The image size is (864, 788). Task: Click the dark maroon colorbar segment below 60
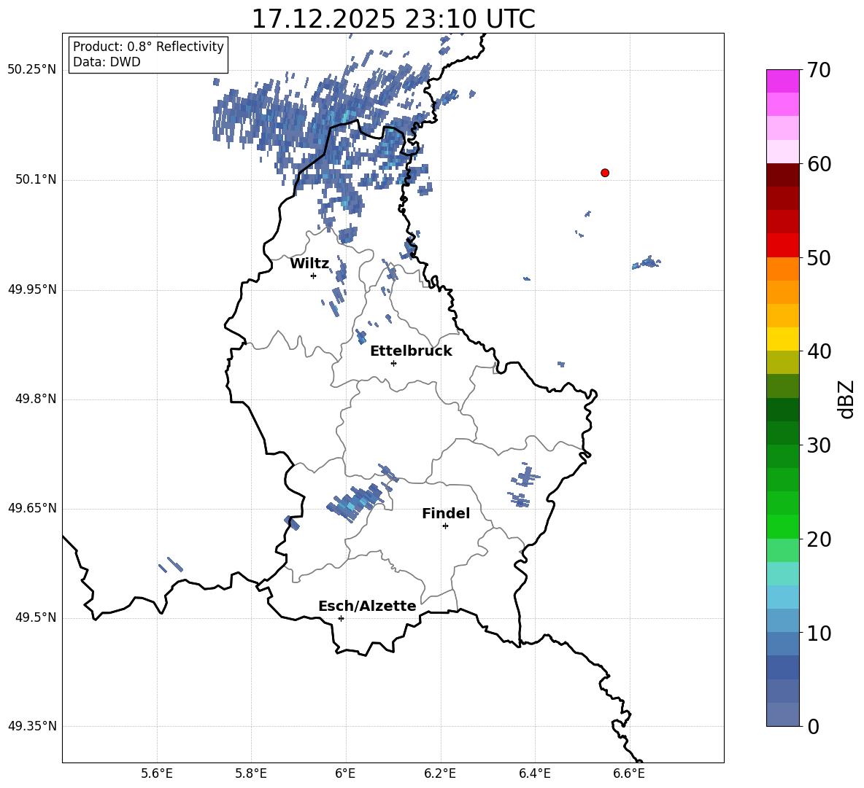pyautogui.click(x=782, y=175)
